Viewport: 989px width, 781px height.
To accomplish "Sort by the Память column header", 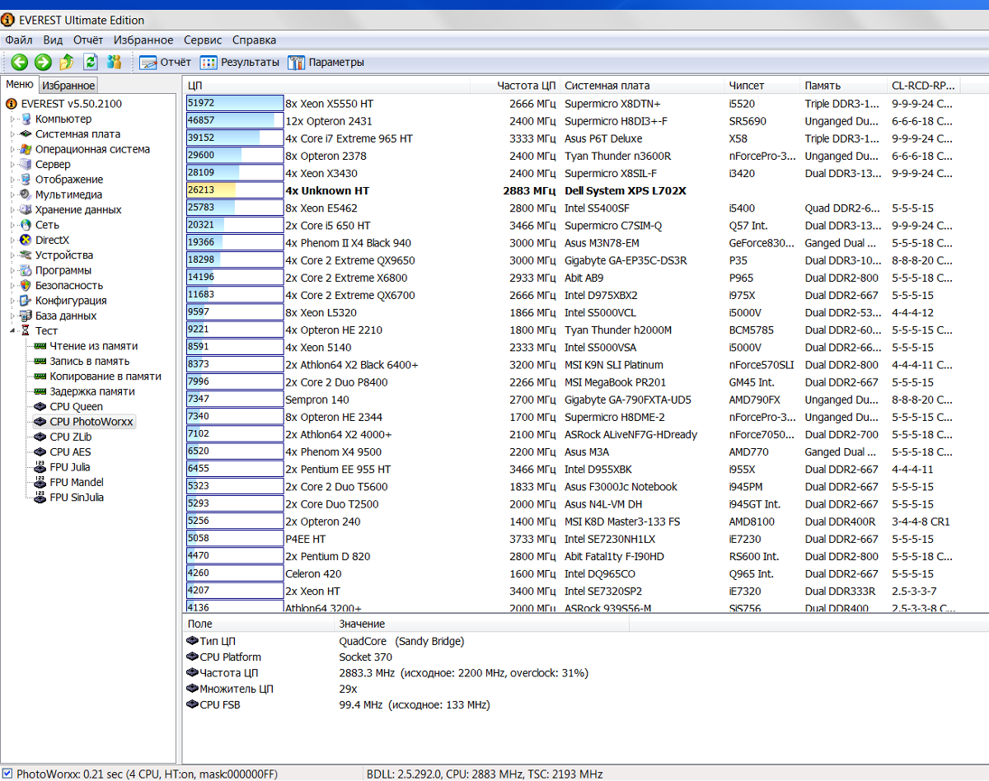I will (844, 85).
